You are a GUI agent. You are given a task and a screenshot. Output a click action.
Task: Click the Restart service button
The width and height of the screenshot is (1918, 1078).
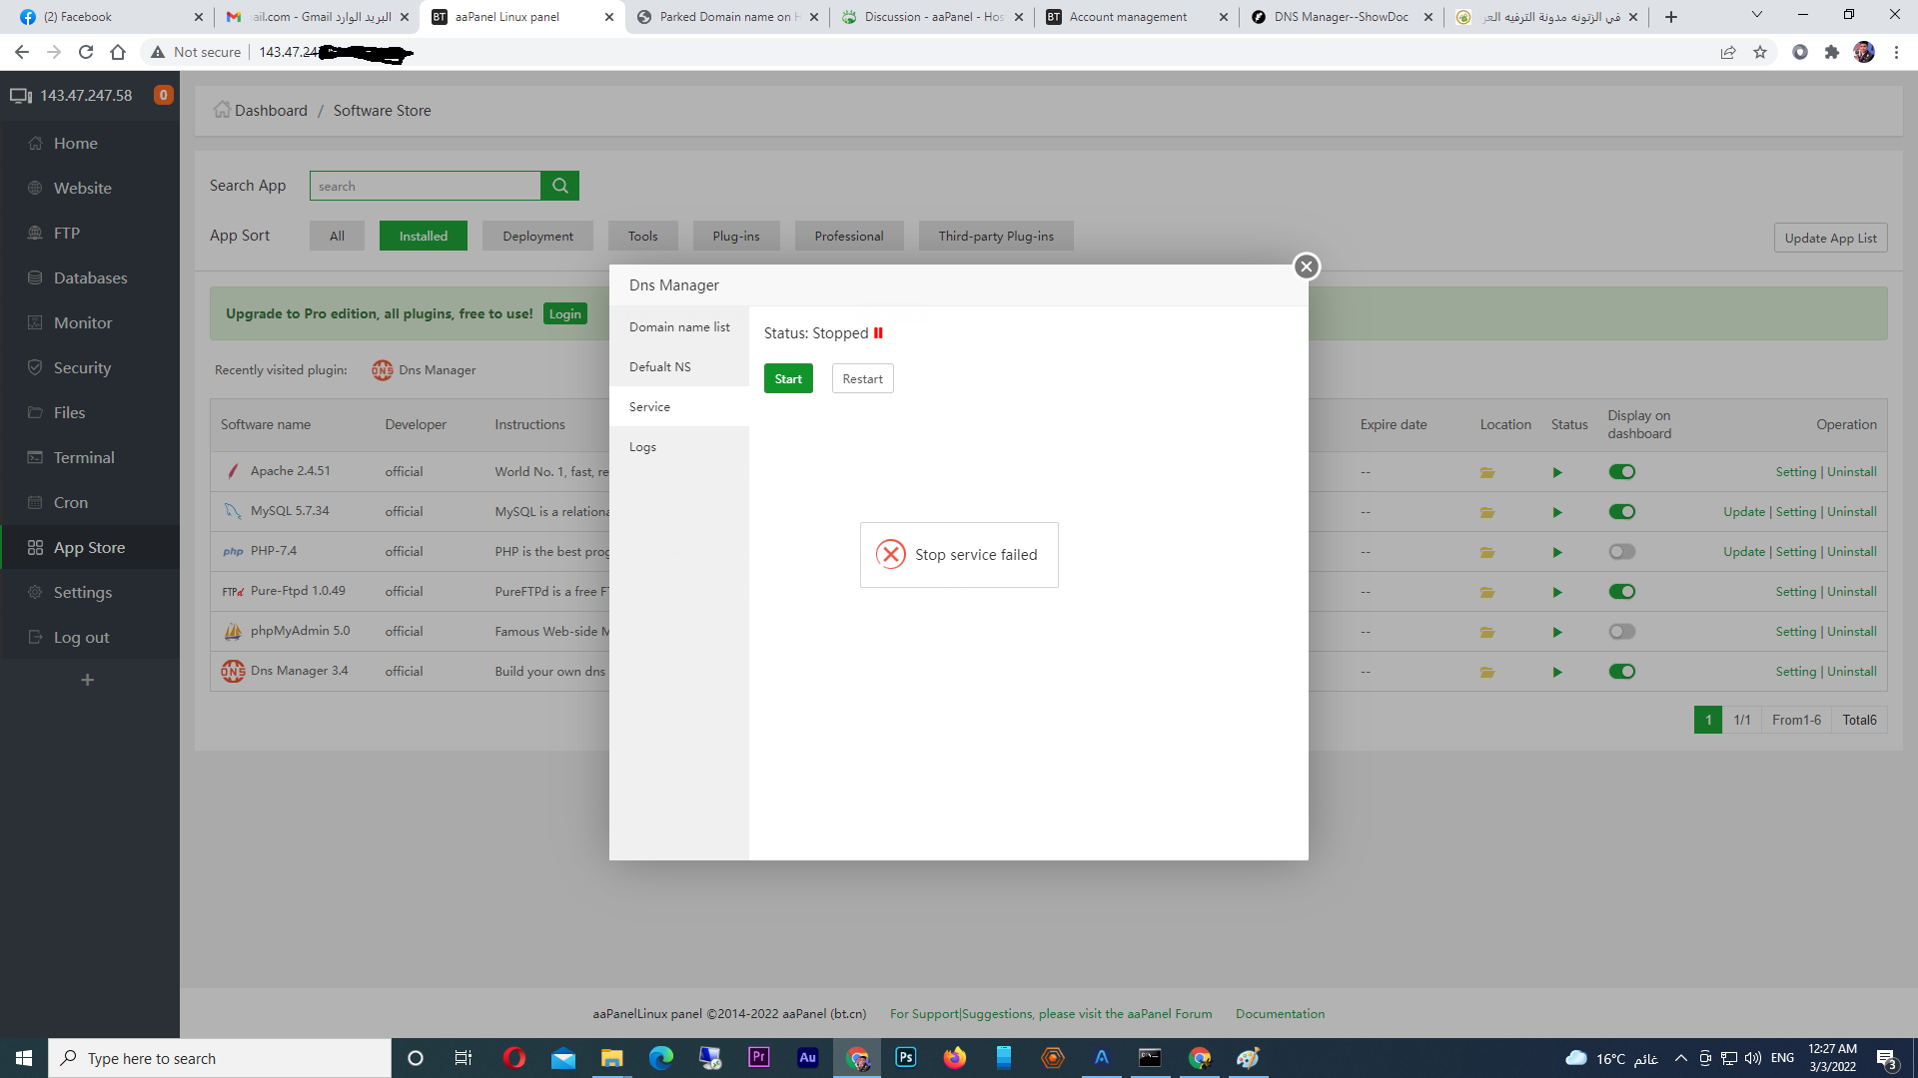pyautogui.click(x=862, y=378)
